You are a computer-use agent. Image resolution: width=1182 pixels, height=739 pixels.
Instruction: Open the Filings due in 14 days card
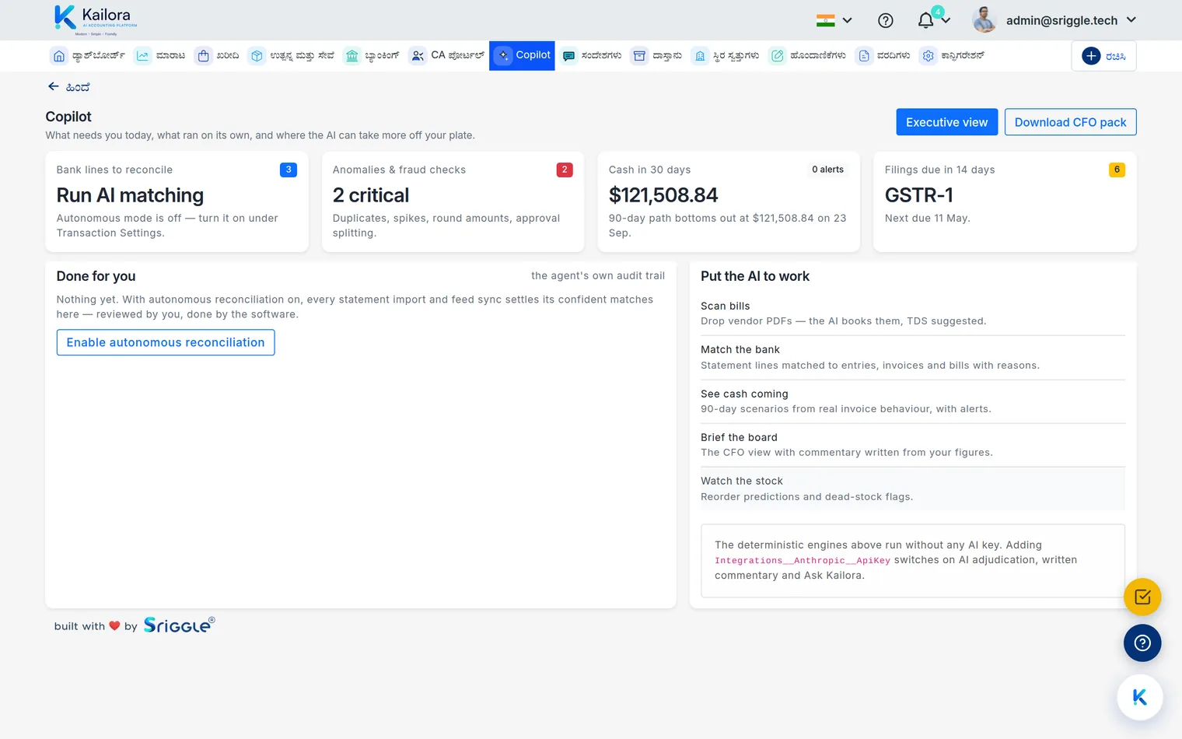[x=1005, y=201]
